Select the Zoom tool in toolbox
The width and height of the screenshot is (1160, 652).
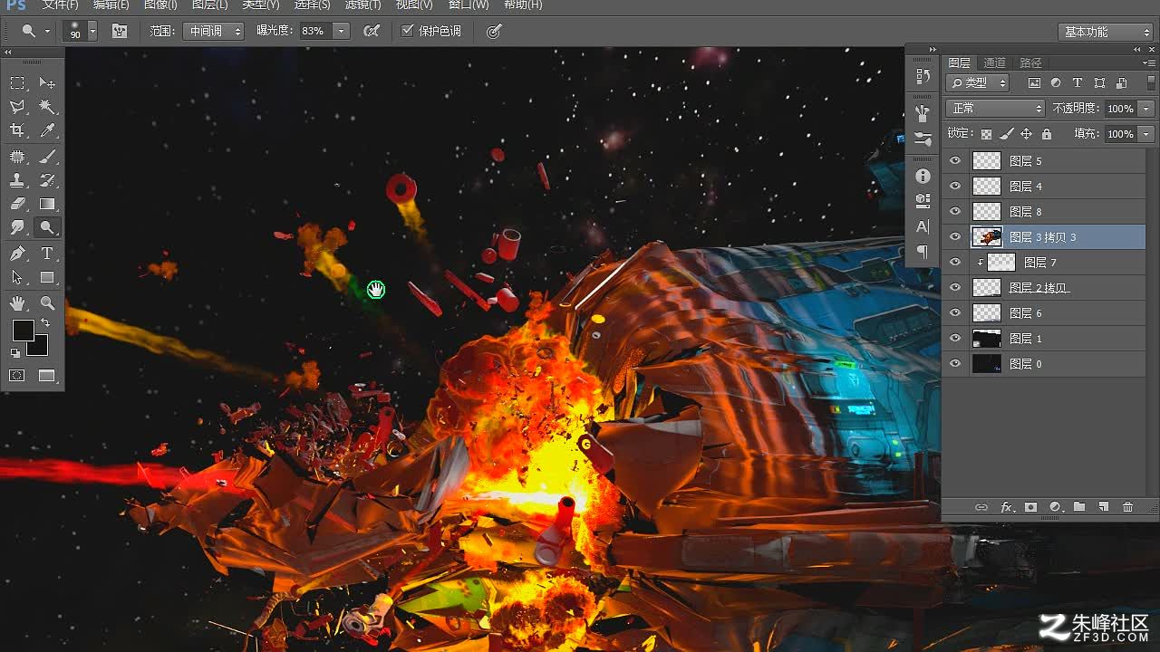[x=47, y=303]
